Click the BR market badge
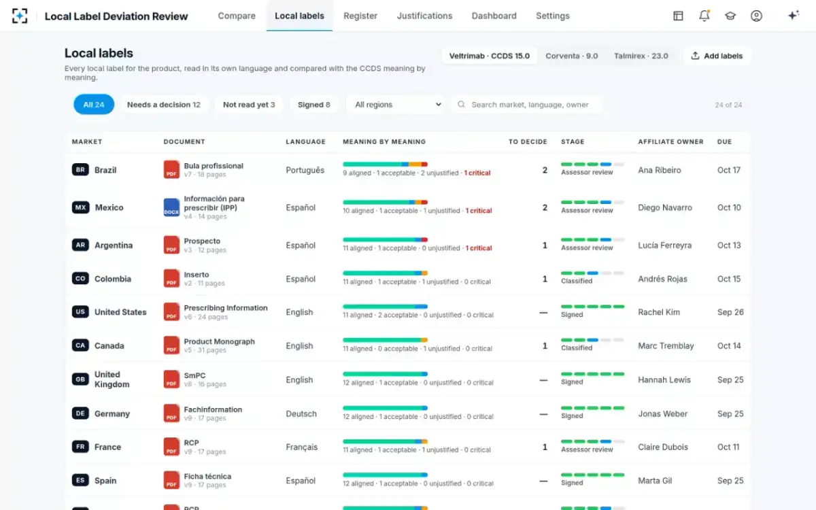Image resolution: width=816 pixels, height=510 pixels. coord(80,170)
